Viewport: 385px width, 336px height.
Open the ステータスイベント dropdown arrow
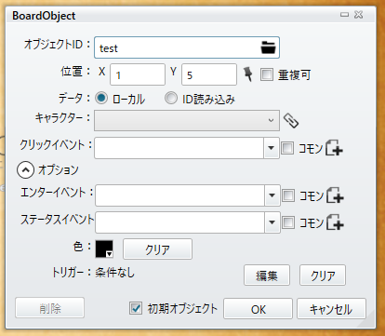[272, 222]
